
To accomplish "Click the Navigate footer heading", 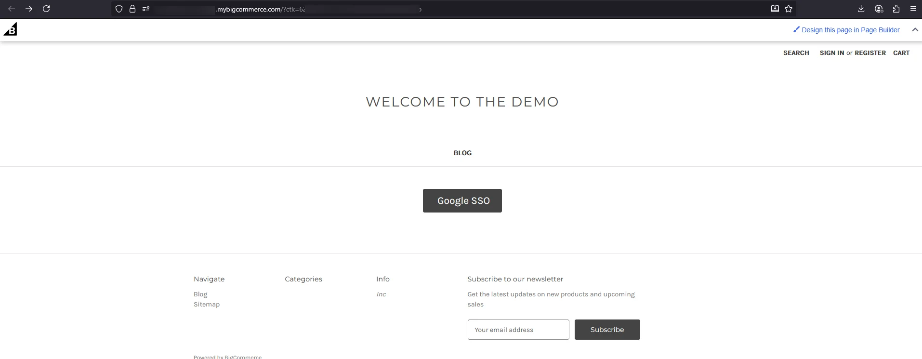I will (209, 279).
